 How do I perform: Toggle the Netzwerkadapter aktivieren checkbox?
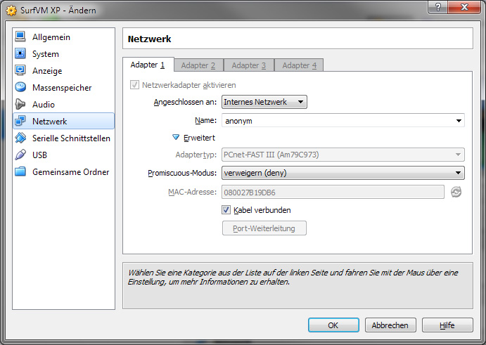pyautogui.click(x=134, y=85)
